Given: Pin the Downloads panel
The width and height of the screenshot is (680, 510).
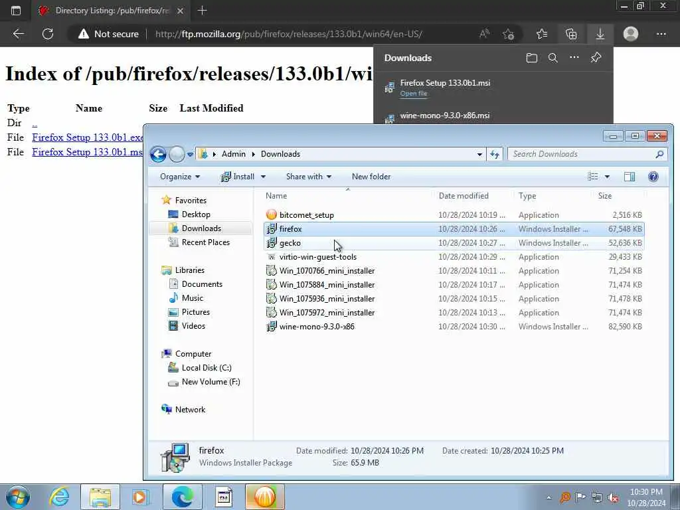Looking at the screenshot, I should coord(596,58).
